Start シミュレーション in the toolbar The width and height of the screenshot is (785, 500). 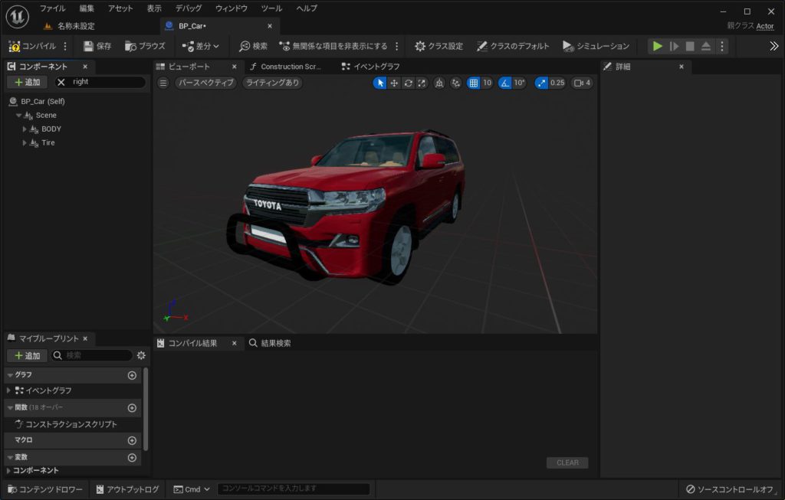tap(596, 46)
